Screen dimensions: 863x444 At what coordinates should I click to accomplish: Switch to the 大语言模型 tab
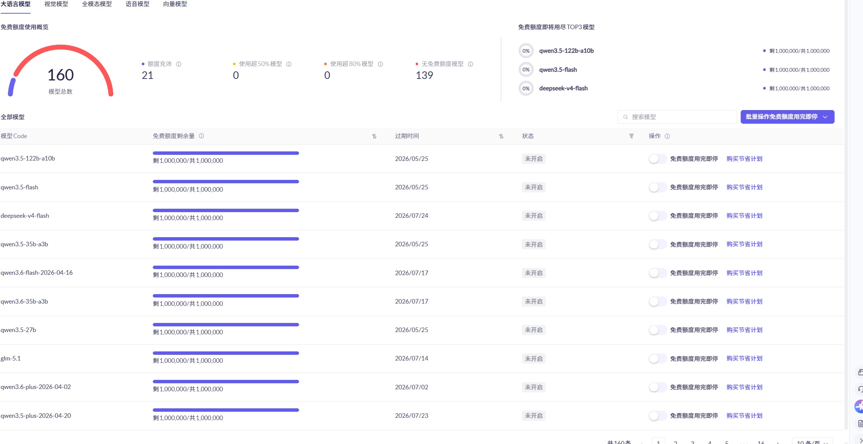[16, 4]
